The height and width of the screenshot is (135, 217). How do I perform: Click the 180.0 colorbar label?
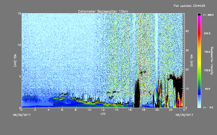click(207, 52)
